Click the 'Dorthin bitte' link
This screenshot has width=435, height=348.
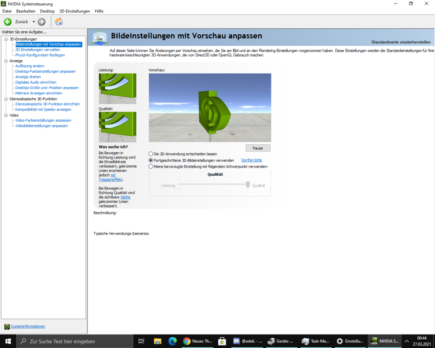[251, 160]
